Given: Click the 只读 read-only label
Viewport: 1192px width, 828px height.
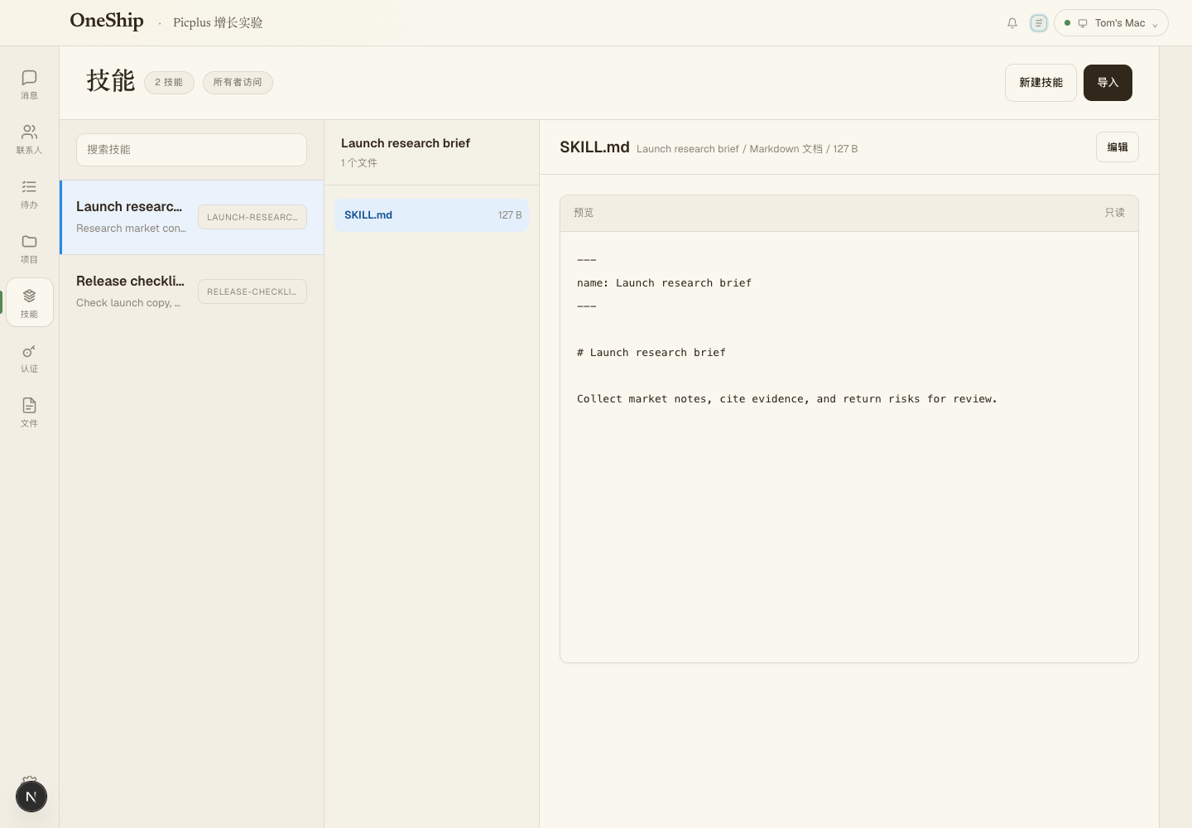Looking at the screenshot, I should click(1115, 213).
